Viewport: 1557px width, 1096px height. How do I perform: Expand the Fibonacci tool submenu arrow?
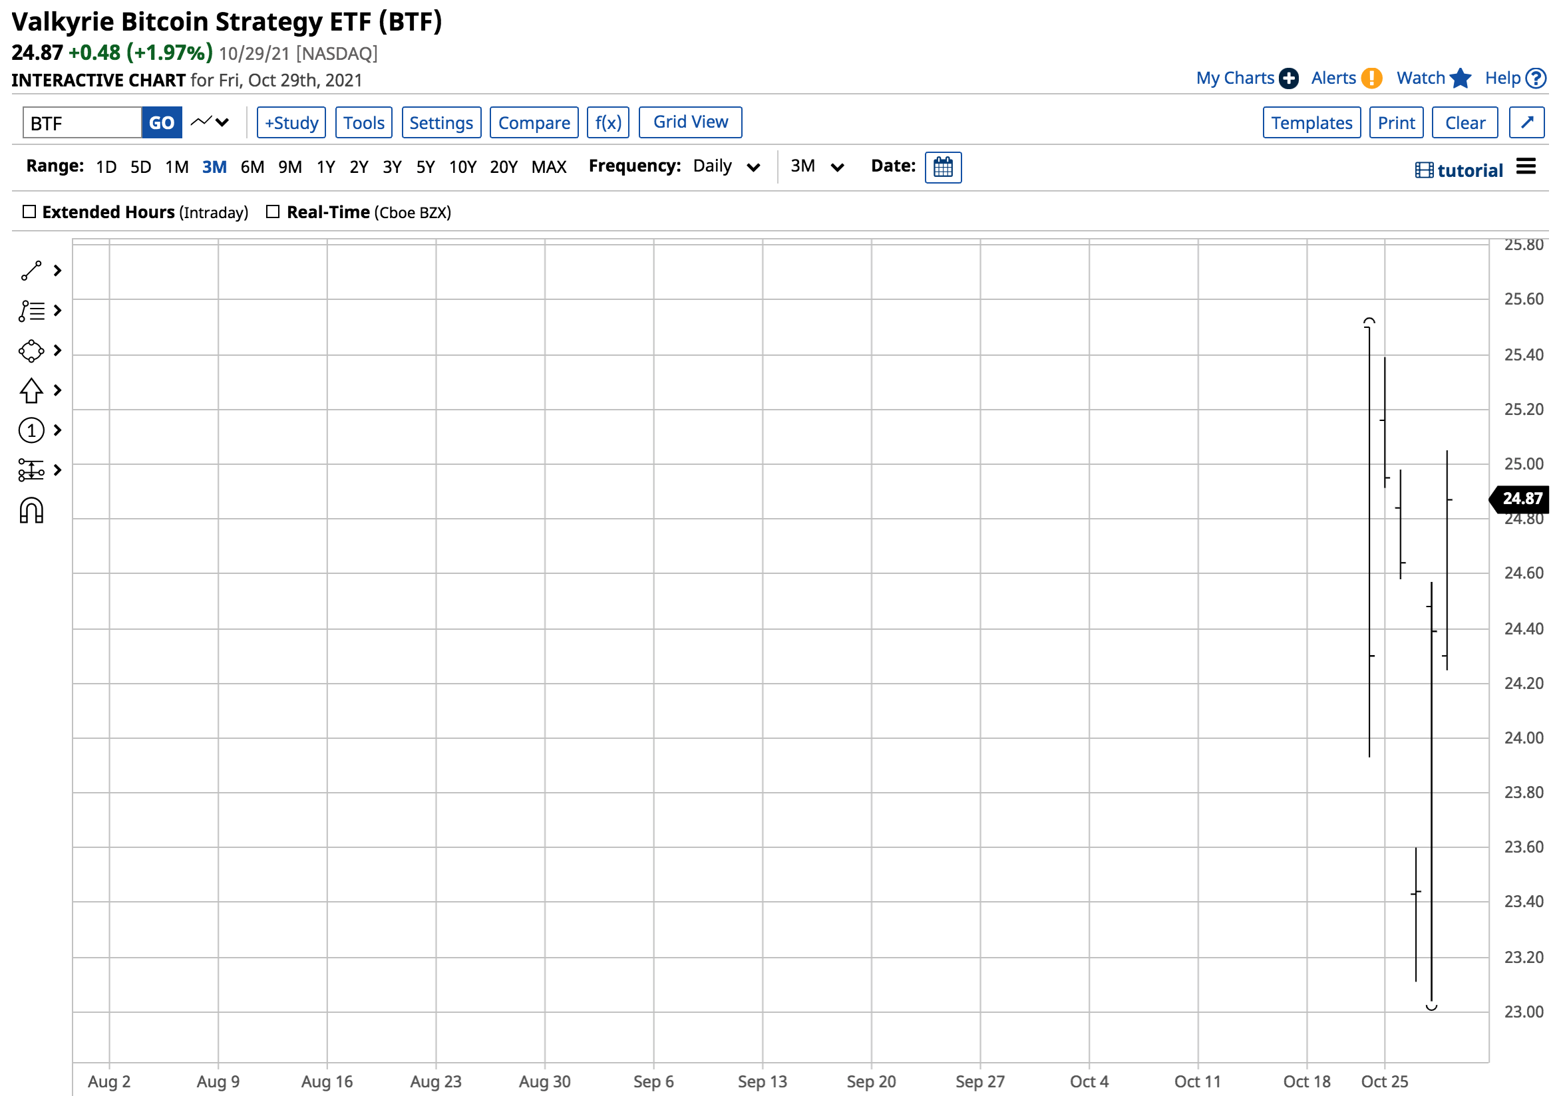pyautogui.click(x=58, y=311)
